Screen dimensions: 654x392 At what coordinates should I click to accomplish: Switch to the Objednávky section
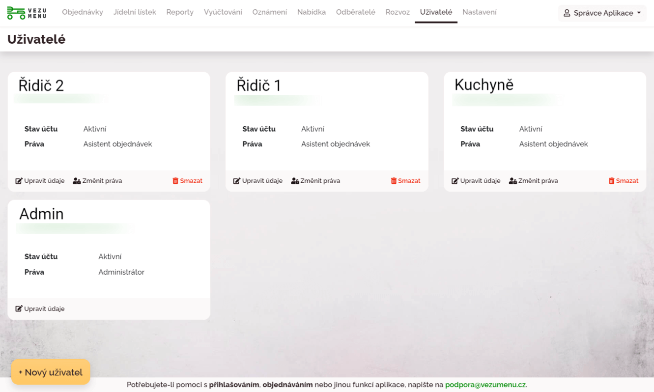82,12
